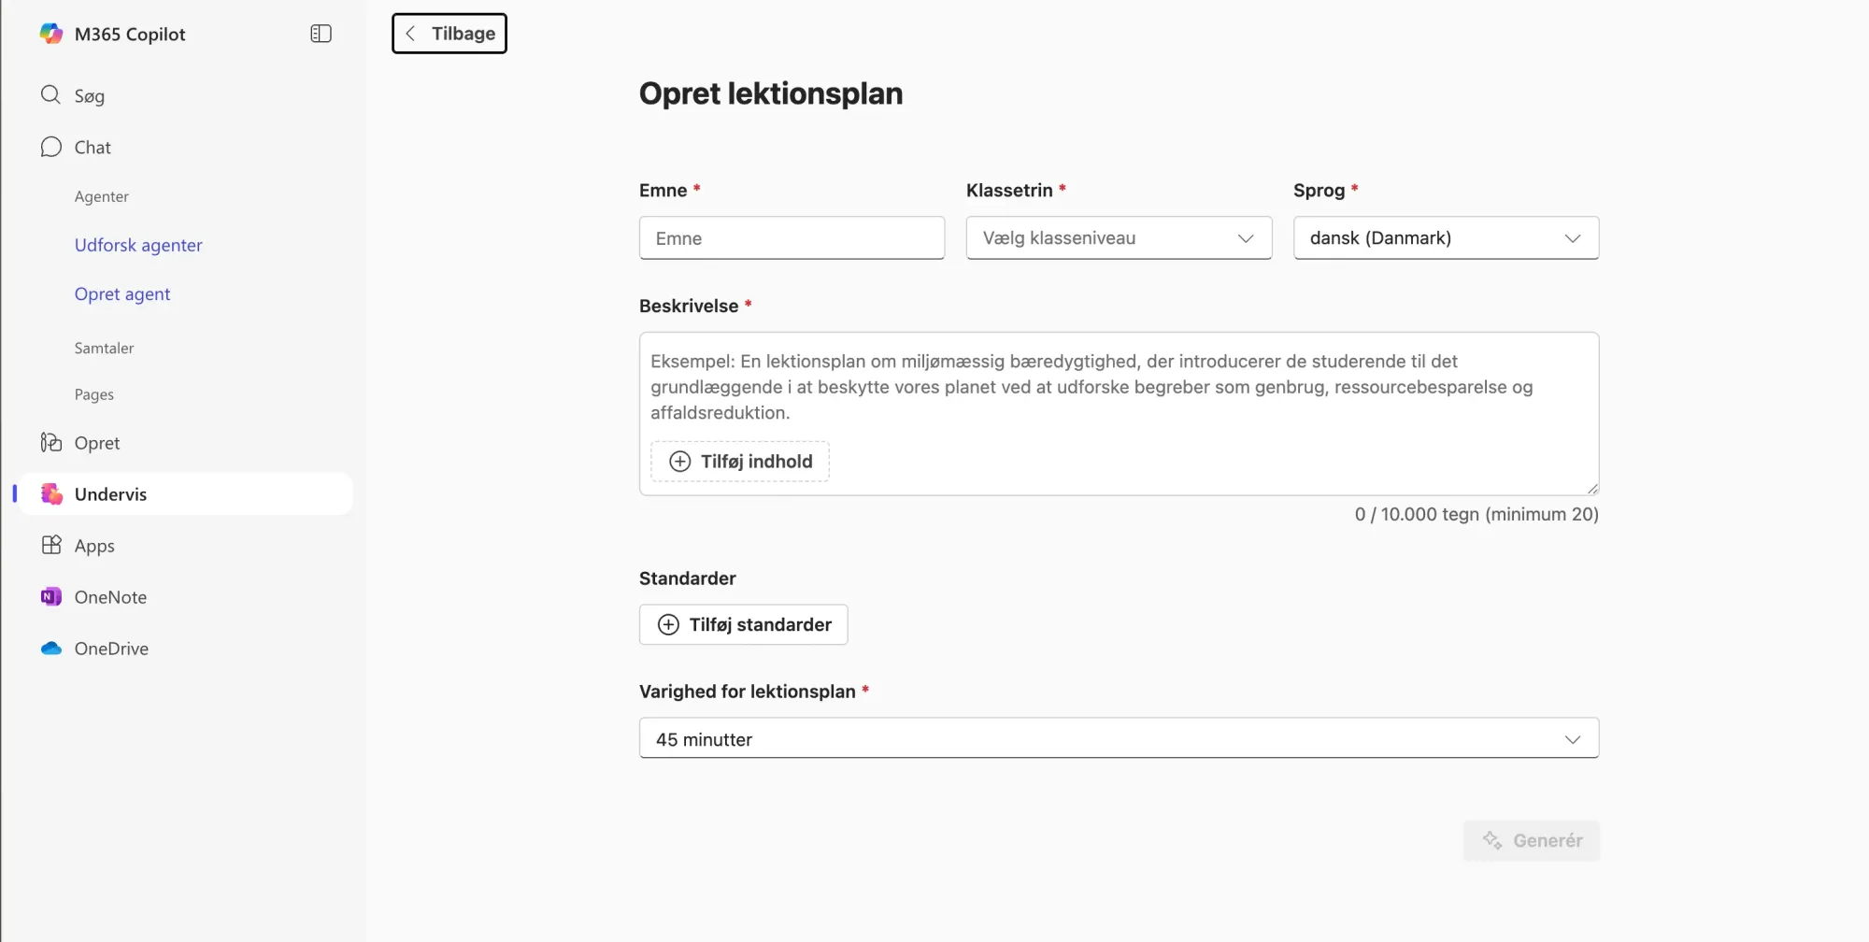Click the Tilføj indhold button
1869x942 pixels.
tap(740, 462)
